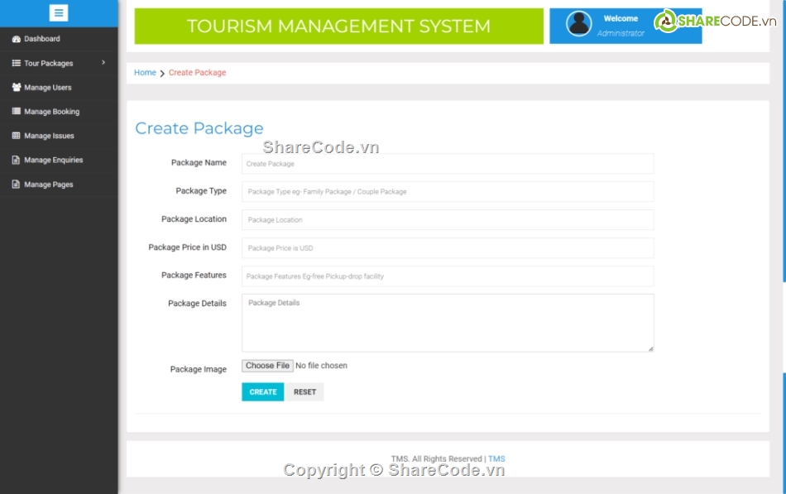Click the Tour Packages list icon
Screen dimensions: 786x494
point(17,63)
